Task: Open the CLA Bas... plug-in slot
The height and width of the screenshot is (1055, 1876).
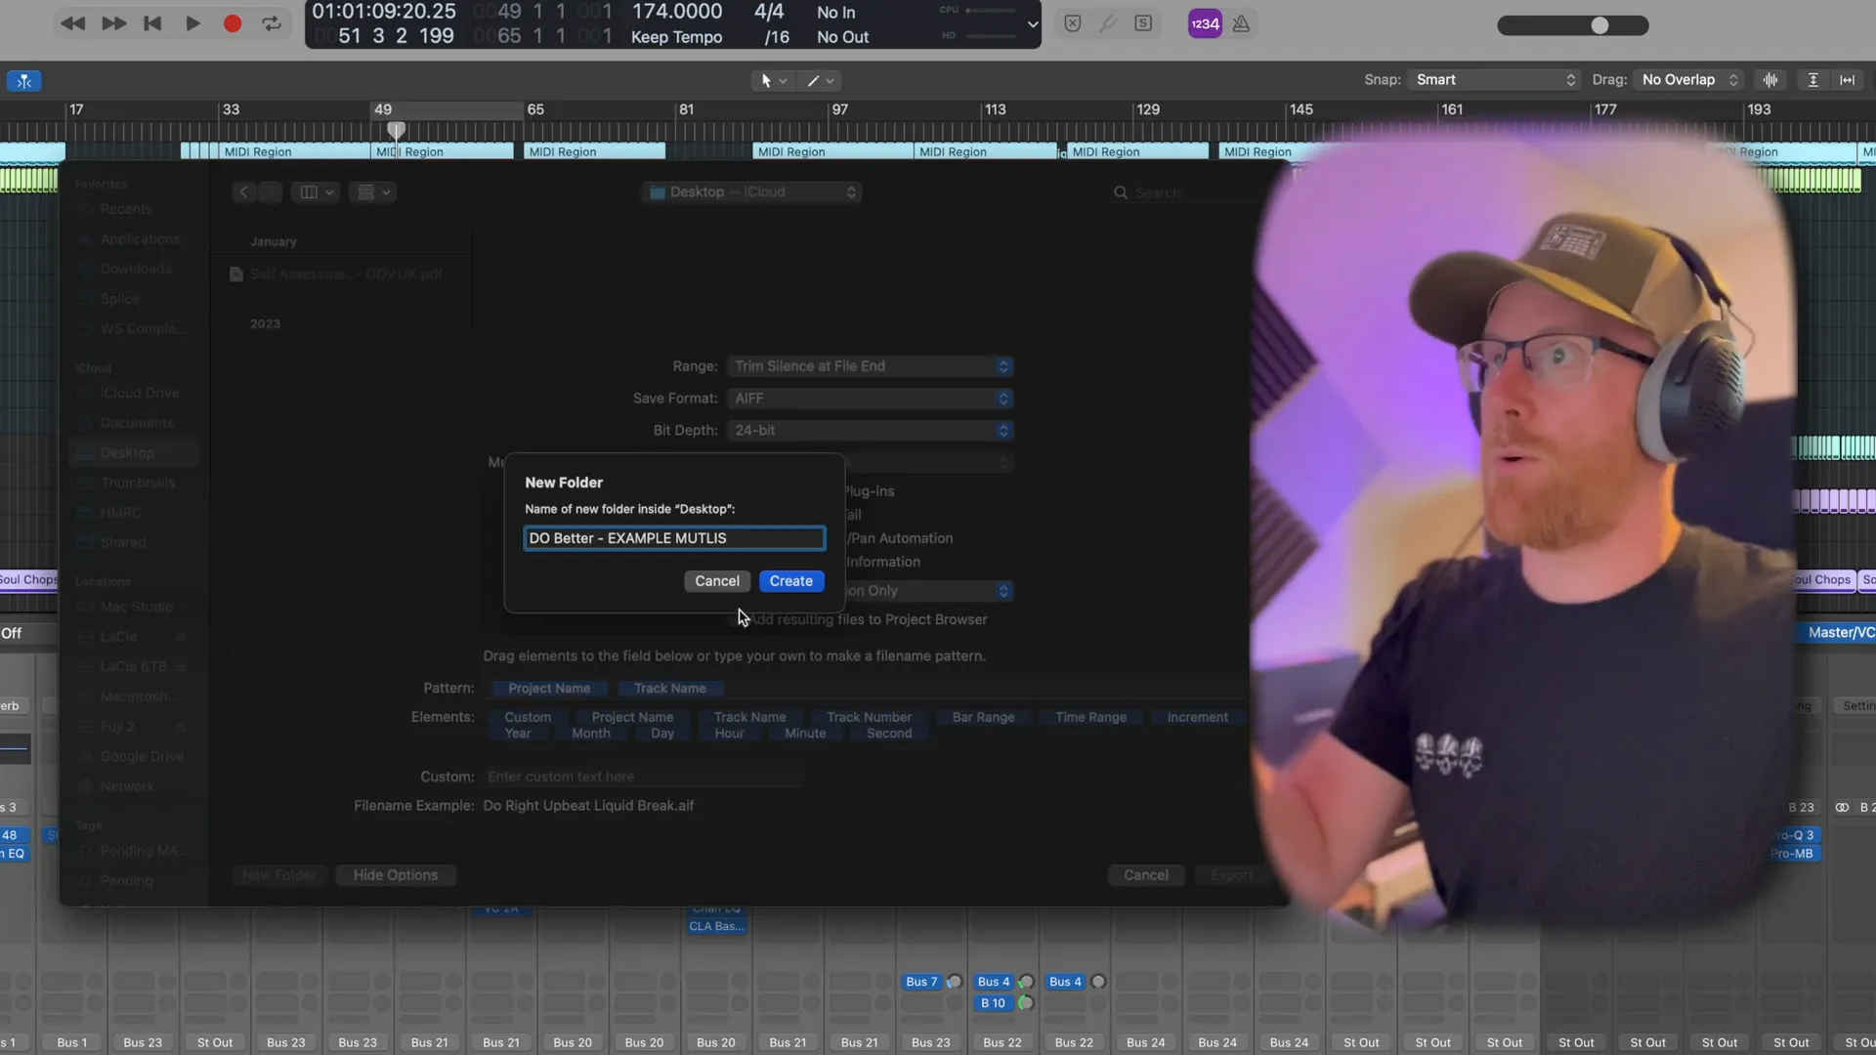Action: pos(716,926)
